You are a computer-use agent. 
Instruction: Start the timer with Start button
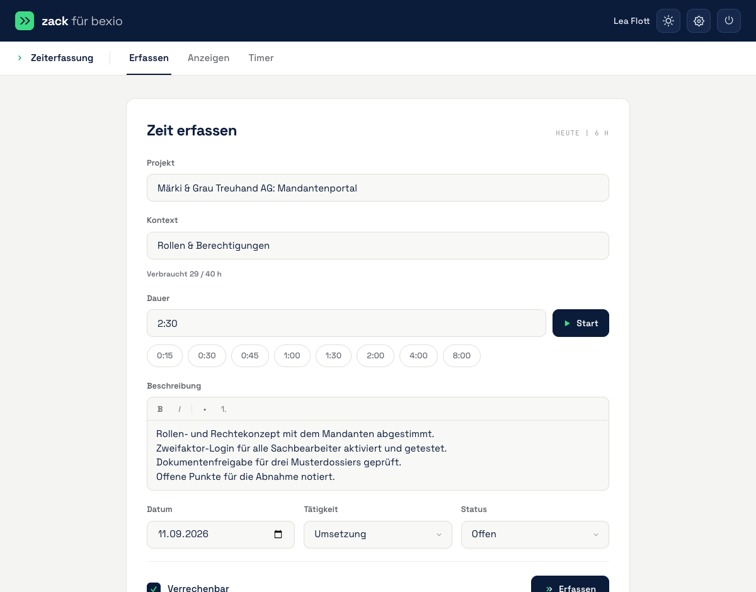581,323
